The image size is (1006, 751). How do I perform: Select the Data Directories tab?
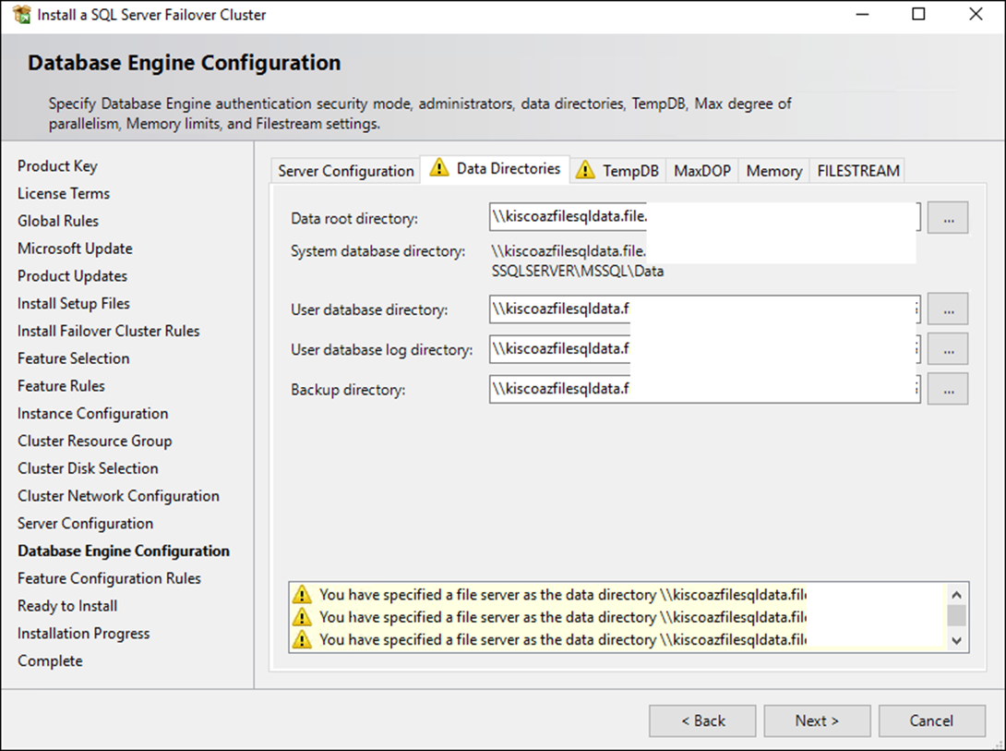pos(496,169)
